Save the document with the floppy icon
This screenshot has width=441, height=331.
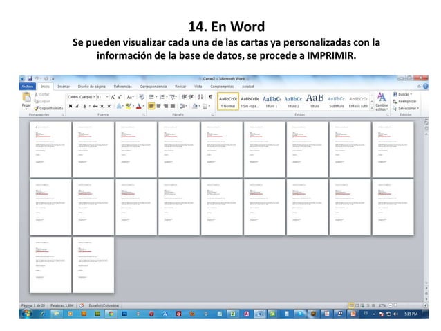(30, 78)
